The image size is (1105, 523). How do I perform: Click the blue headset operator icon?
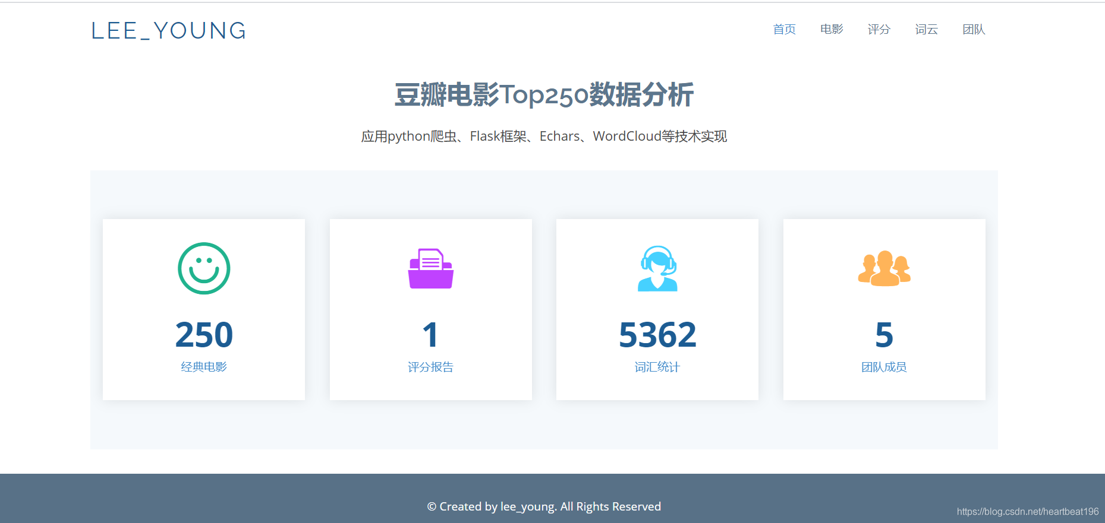pyautogui.click(x=657, y=268)
